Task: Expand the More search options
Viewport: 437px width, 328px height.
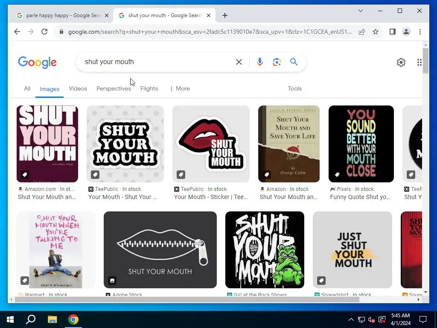Action: point(180,88)
